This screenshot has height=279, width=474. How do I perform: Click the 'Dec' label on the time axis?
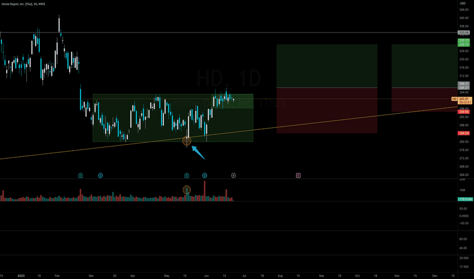(x=435, y=275)
